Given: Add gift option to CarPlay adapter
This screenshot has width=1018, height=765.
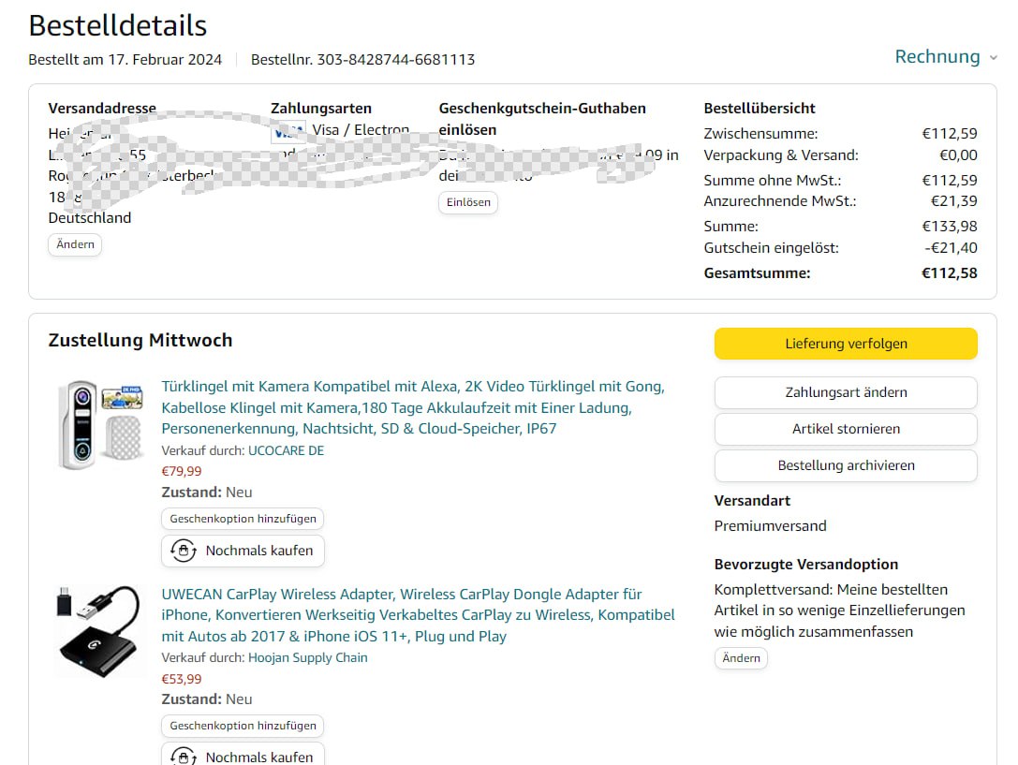Looking at the screenshot, I should [243, 726].
